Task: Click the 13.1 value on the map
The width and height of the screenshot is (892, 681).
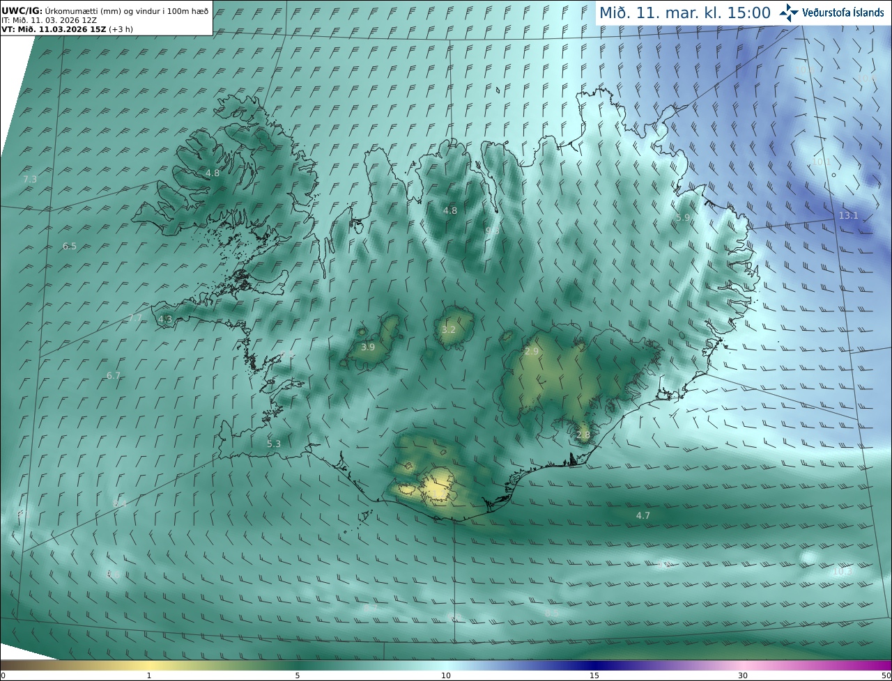Action: coord(848,216)
